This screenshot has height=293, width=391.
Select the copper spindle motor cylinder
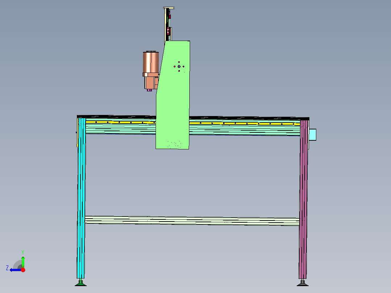(151, 62)
